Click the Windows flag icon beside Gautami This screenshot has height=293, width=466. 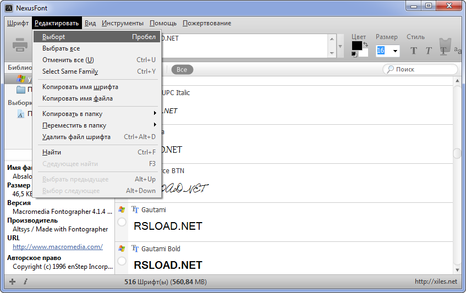coord(121,209)
